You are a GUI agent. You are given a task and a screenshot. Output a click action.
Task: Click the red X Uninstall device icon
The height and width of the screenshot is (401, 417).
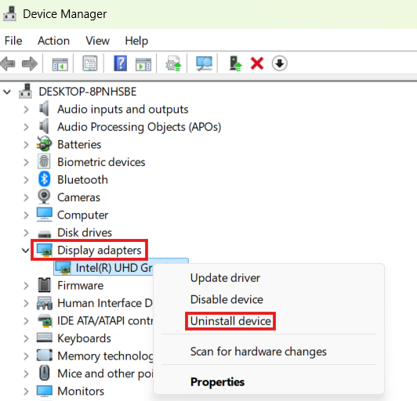pyautogui.click(x=257, y=63)
